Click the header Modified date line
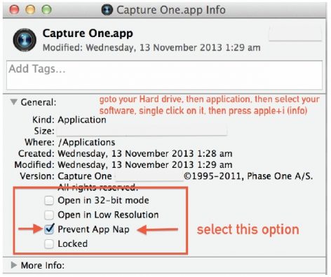The width and height of the screenshot is (331, 277). [151, 48]
